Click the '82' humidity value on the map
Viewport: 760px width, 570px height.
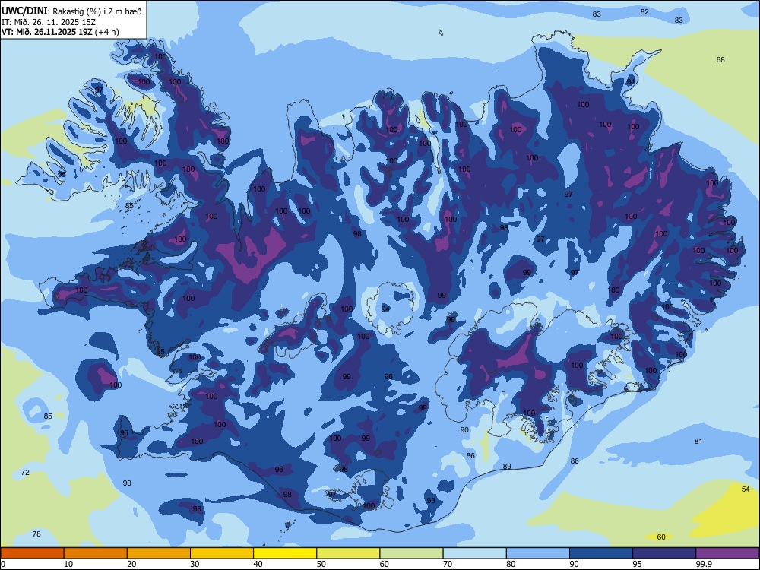pos(644,11)
